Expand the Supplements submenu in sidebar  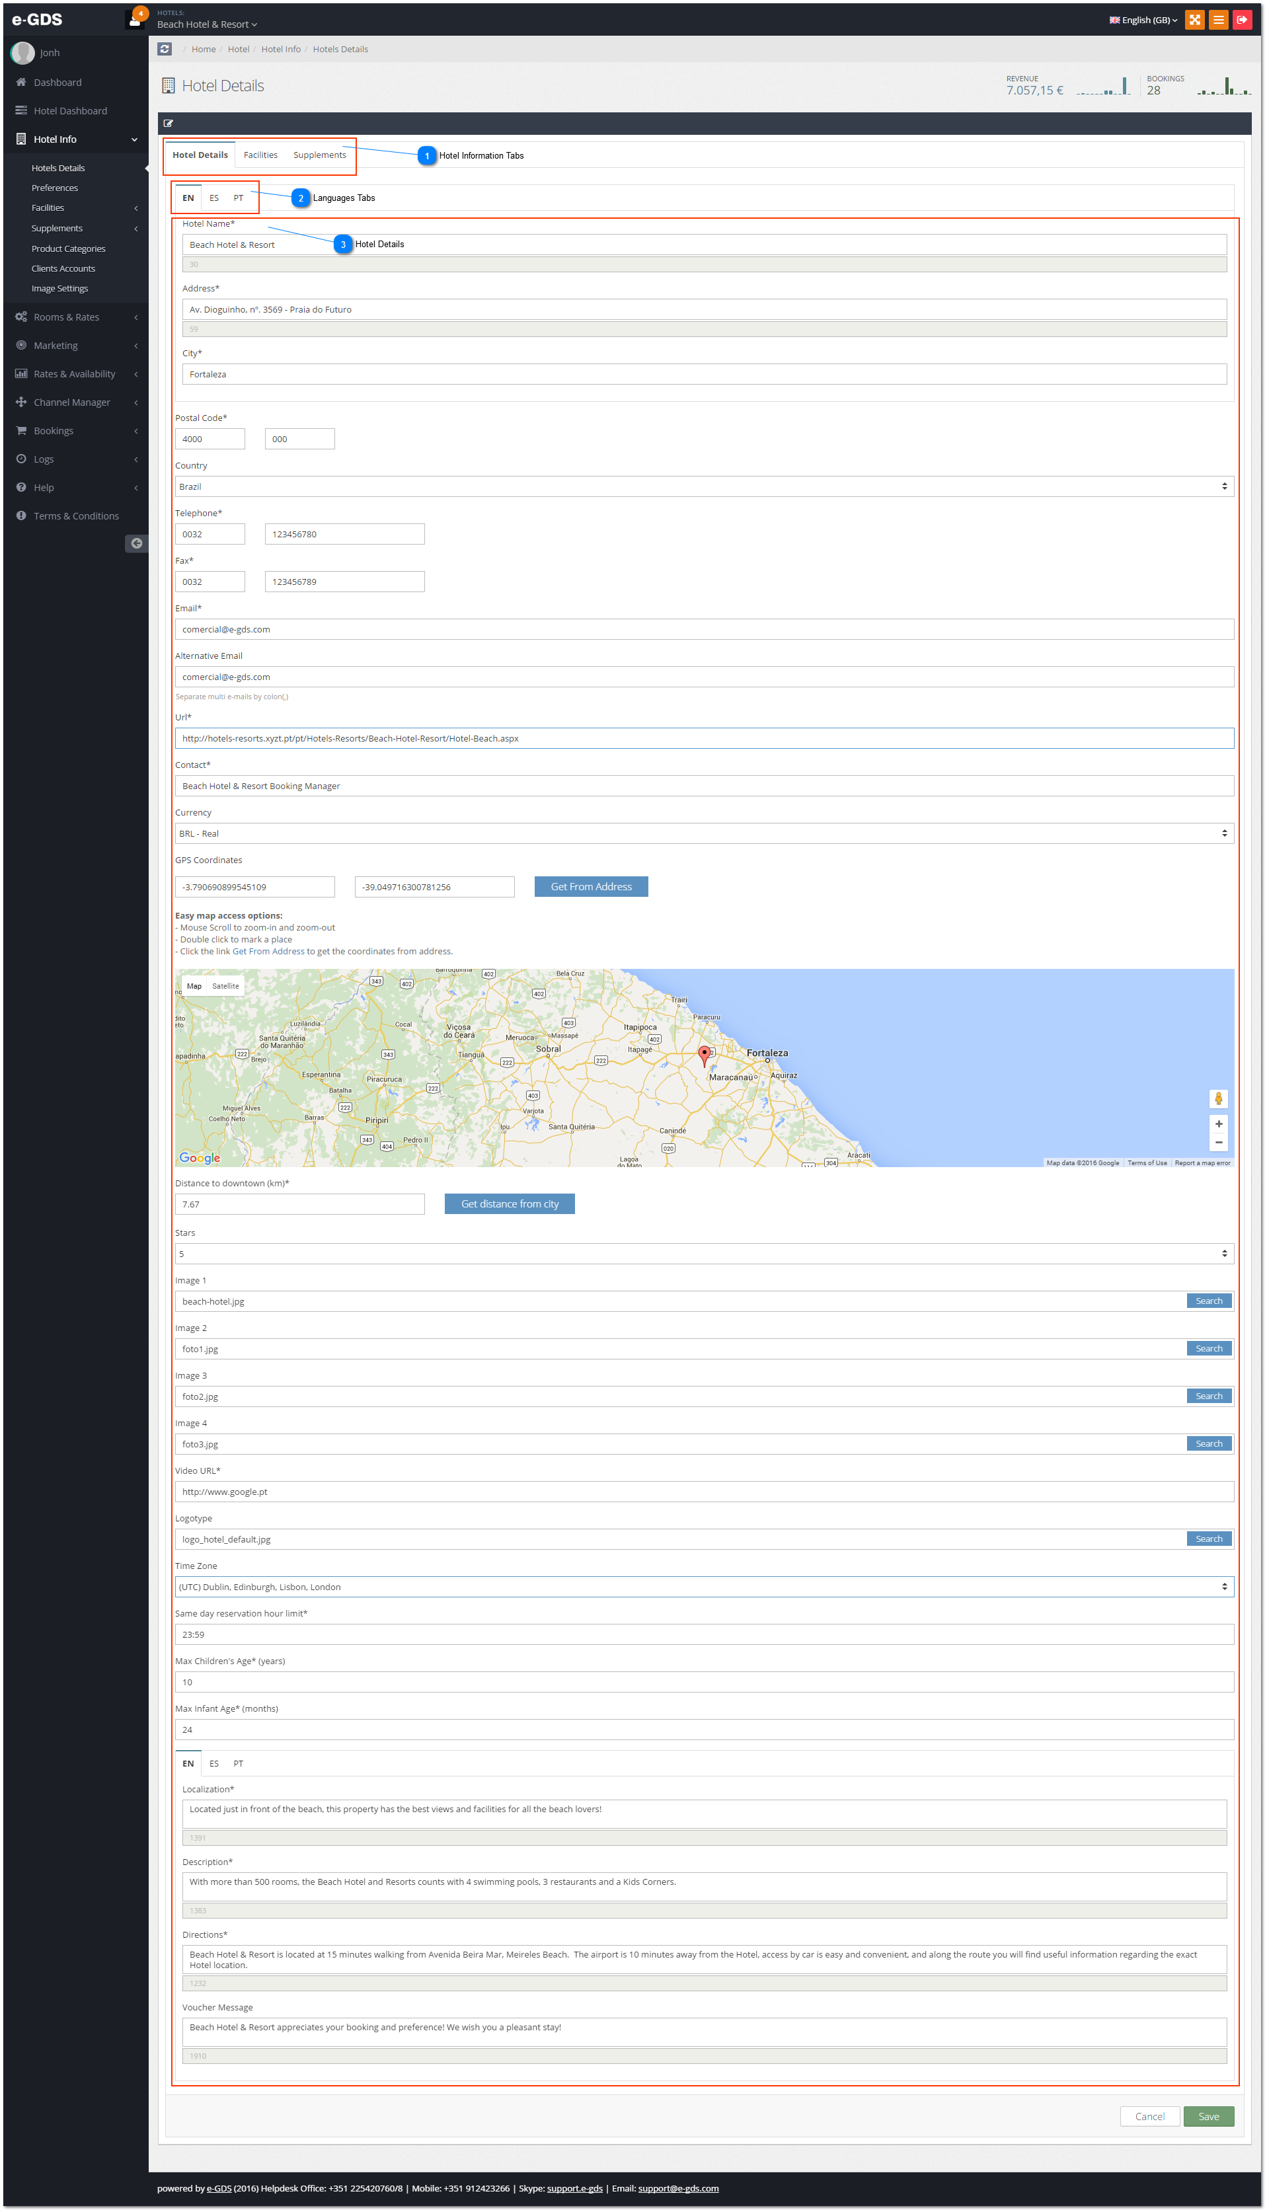(x=135, y=228)
